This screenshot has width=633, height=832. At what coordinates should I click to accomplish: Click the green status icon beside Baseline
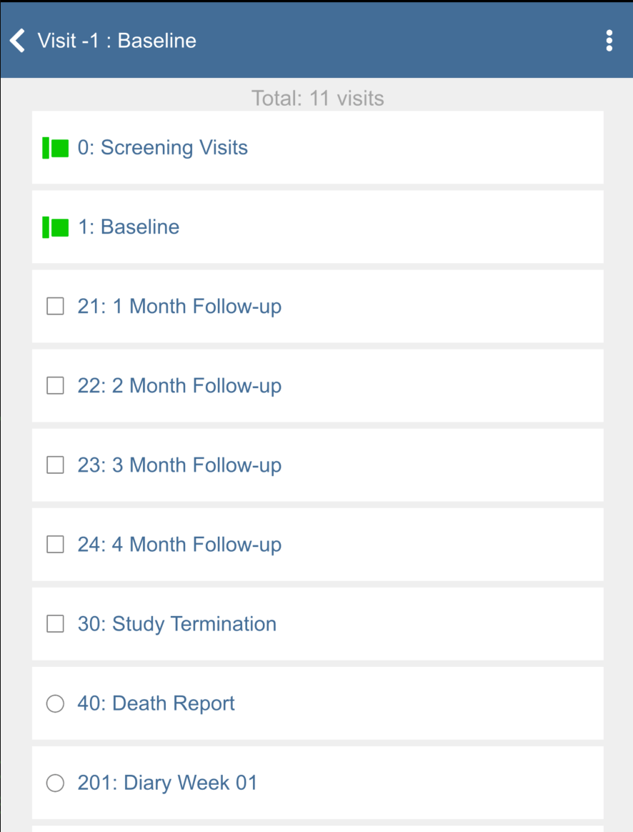point(56,227)
